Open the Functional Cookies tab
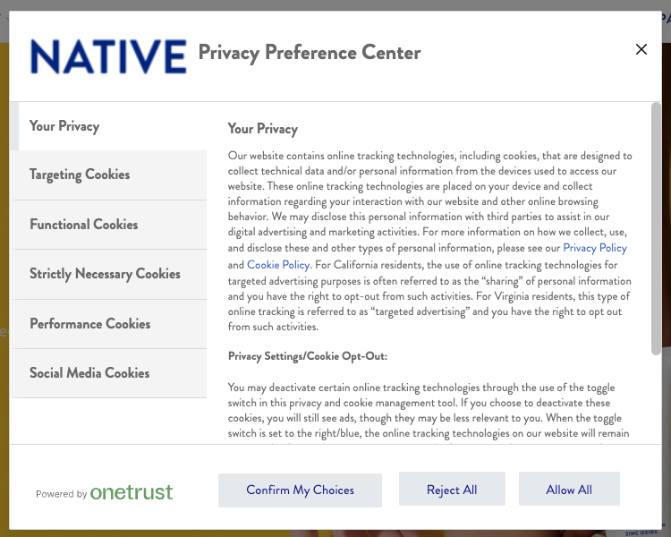The width and height of the screenshot is (671, 537). (84, 225)
